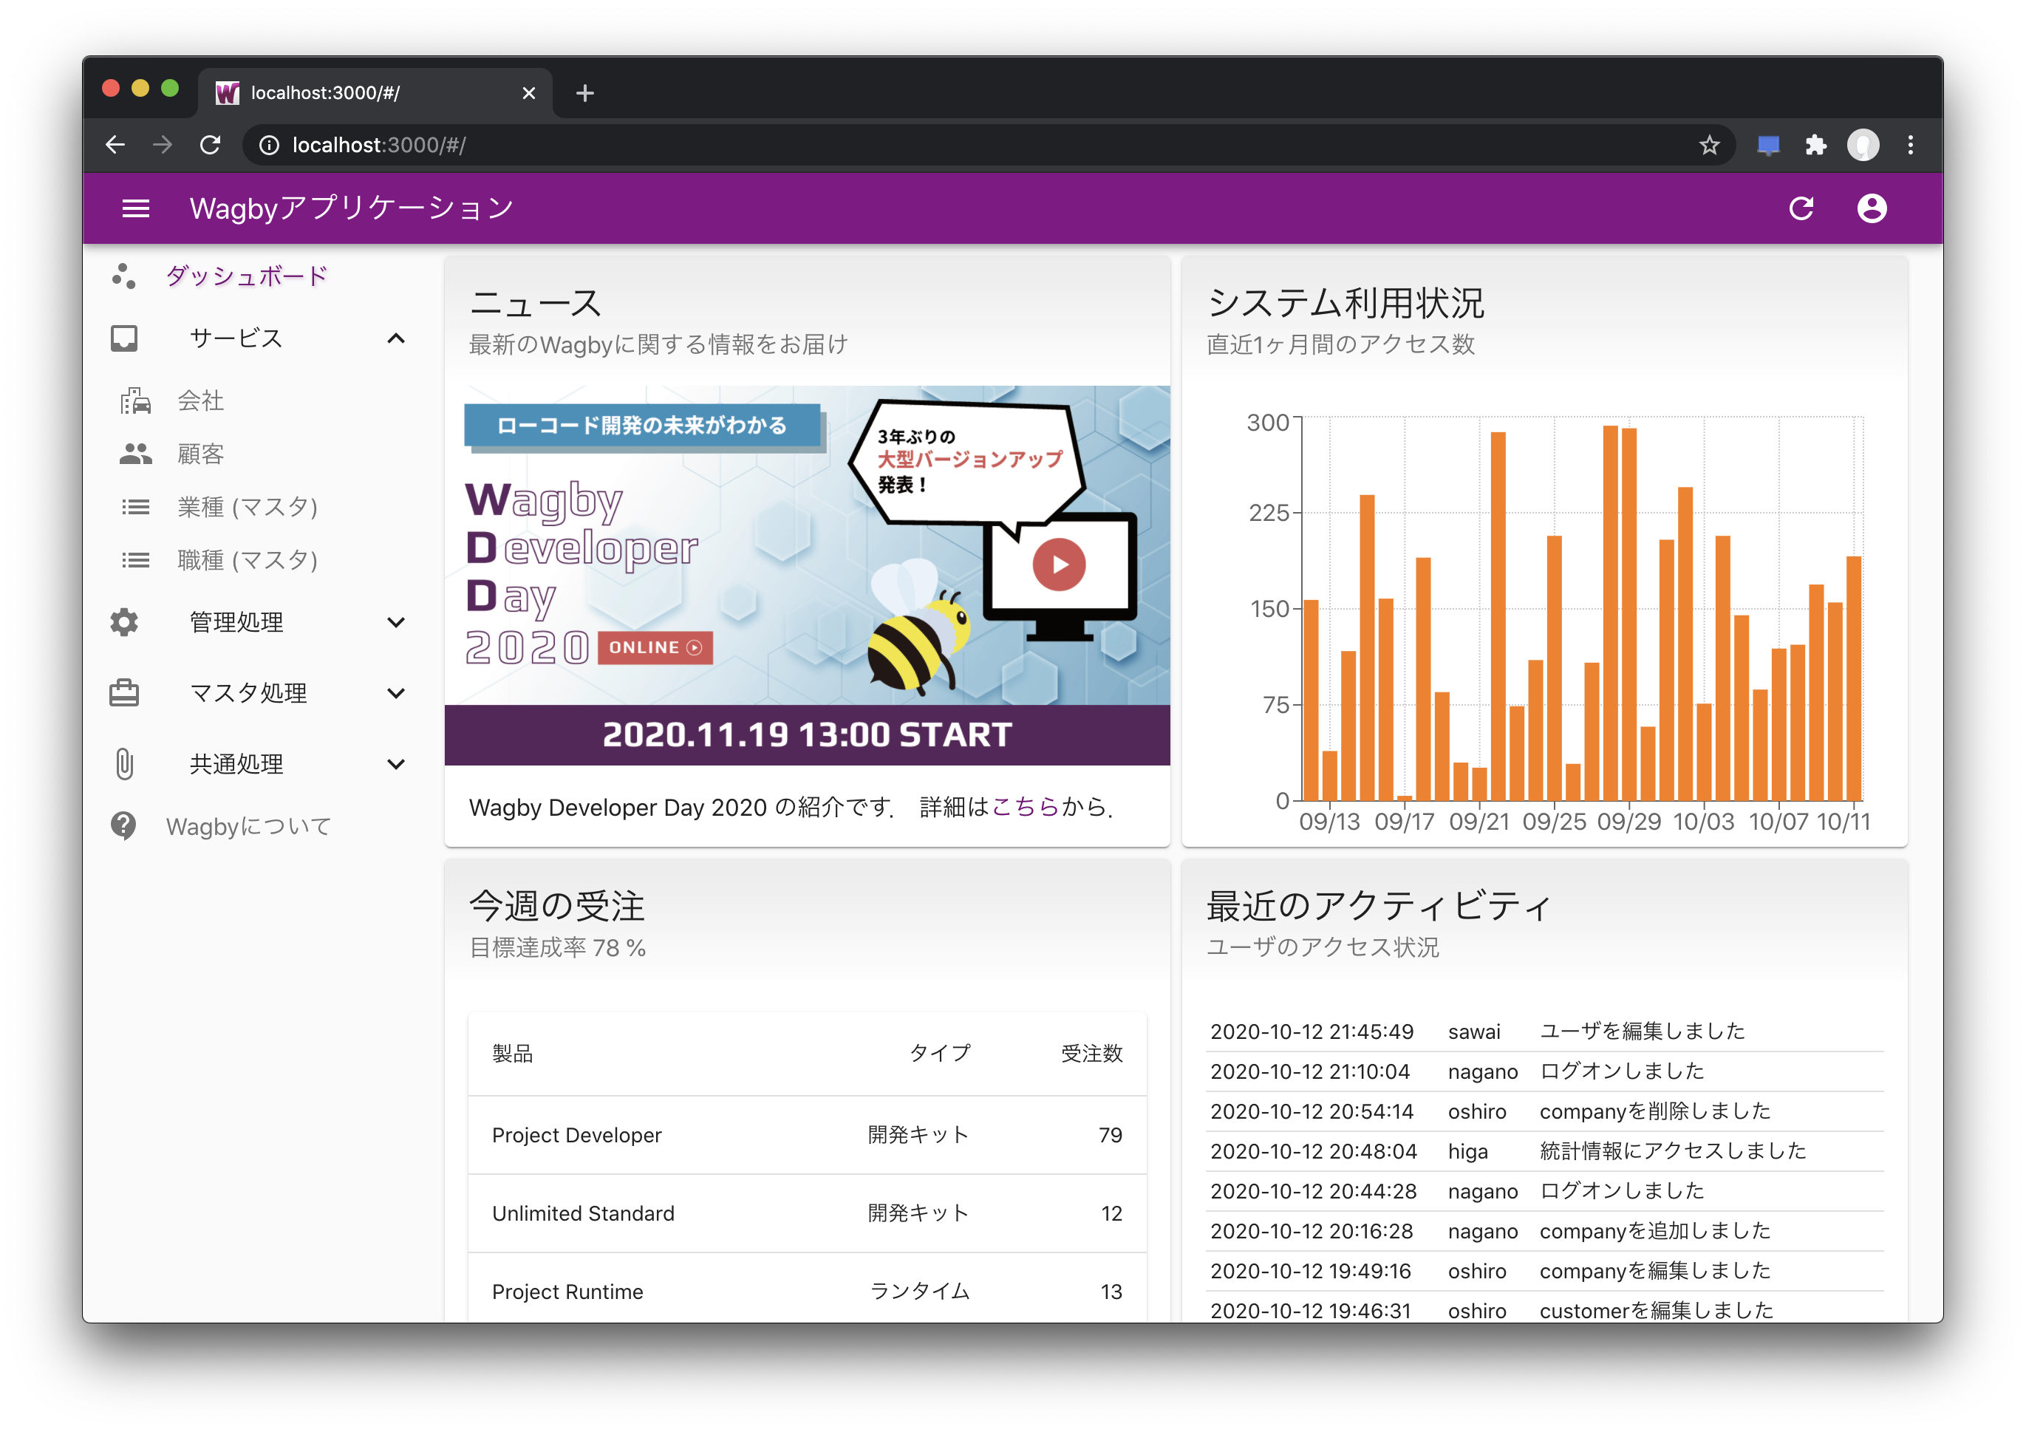Click the site info icon in address bar
This screenshot has height=1432, width=2026.
pos(269,145)
